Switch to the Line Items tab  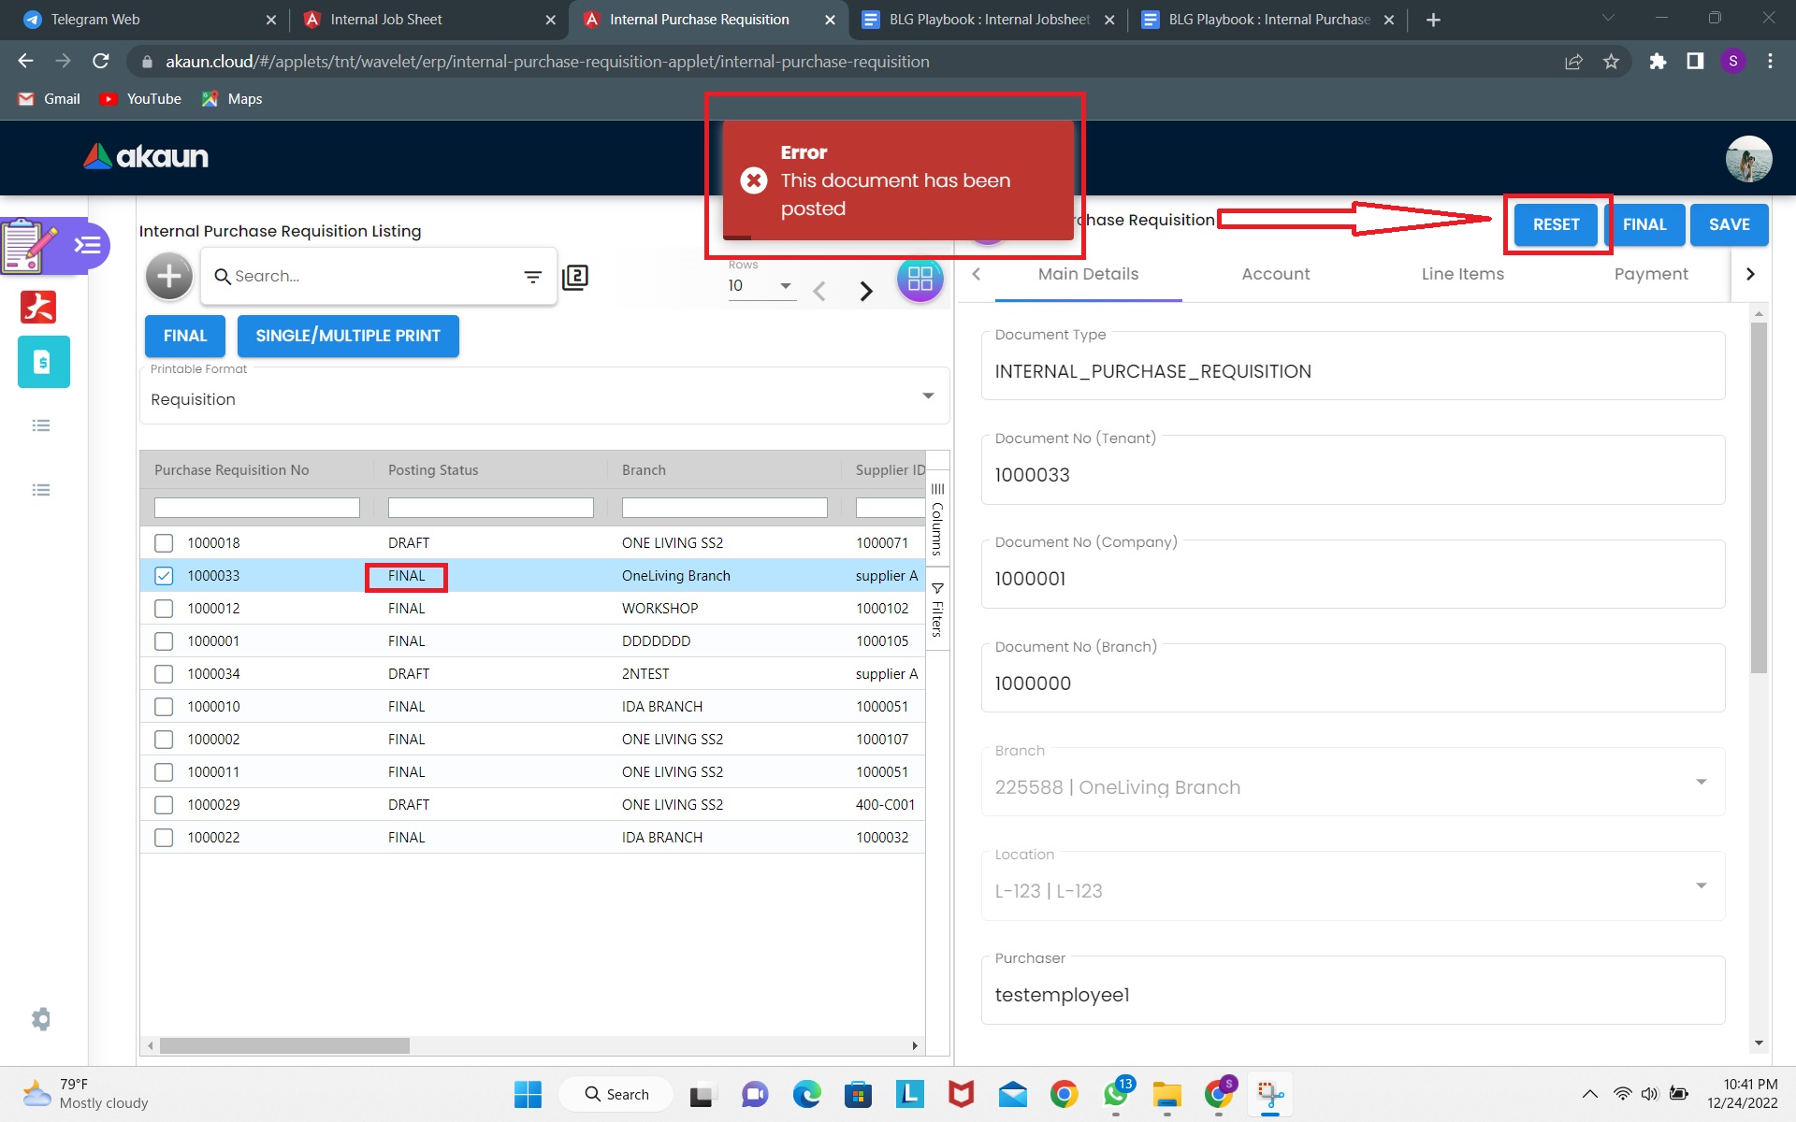(x=1462, y=274)
